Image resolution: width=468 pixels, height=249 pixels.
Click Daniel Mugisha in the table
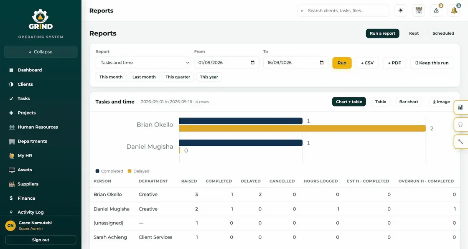[112, 209]
